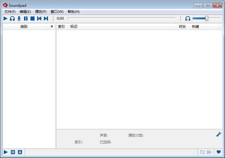Click the play sound button in toolbar
The height and width of the screenshot is (158, 225).
tap(6, 19)
